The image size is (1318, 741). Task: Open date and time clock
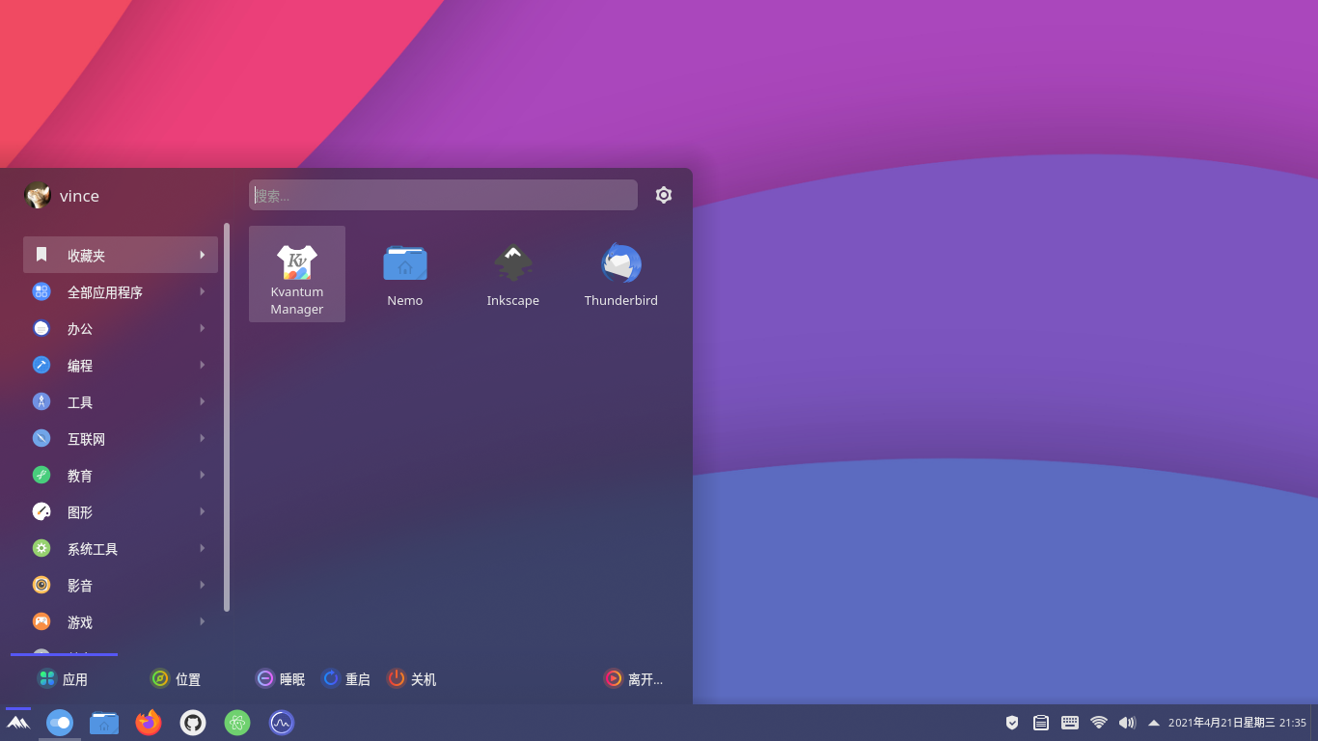click(x=1237, y=723)
